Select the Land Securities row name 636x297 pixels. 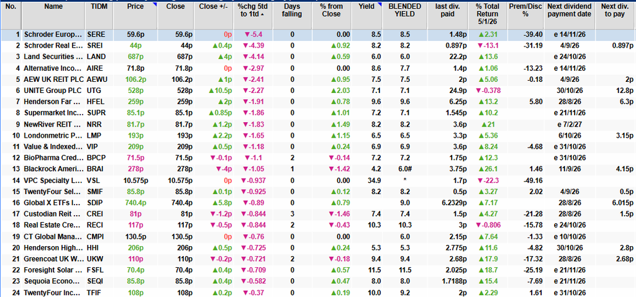coord(53,56)
